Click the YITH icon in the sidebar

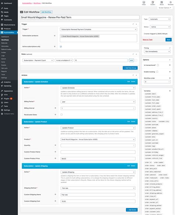tap(2, 95)
